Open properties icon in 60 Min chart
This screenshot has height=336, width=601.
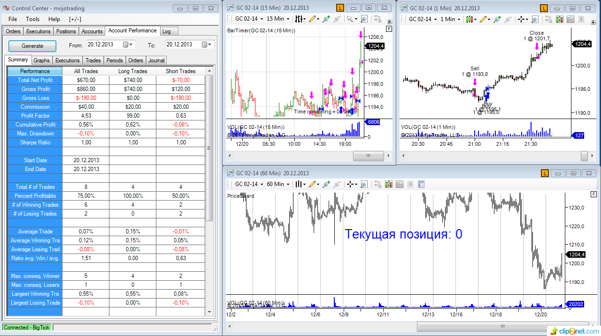[x=421, y=184]
